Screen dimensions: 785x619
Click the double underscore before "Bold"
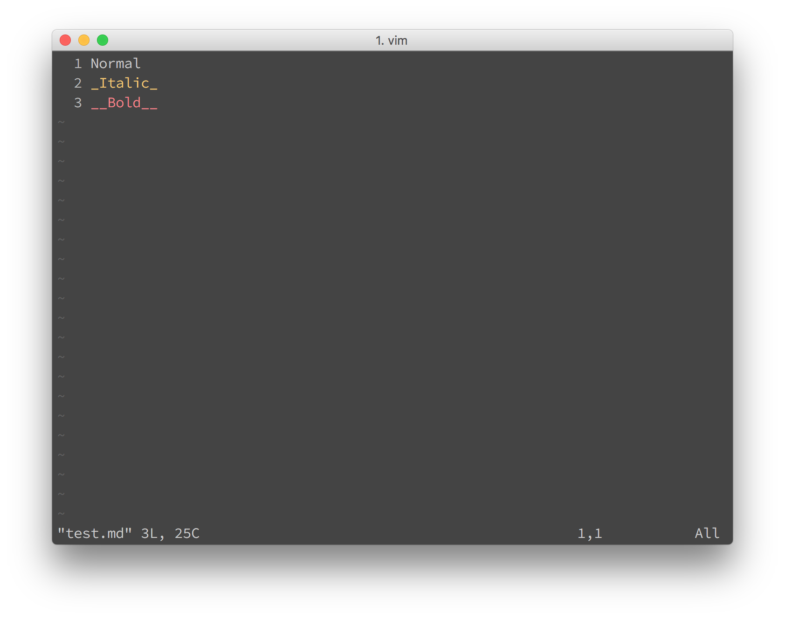point(99,103)
